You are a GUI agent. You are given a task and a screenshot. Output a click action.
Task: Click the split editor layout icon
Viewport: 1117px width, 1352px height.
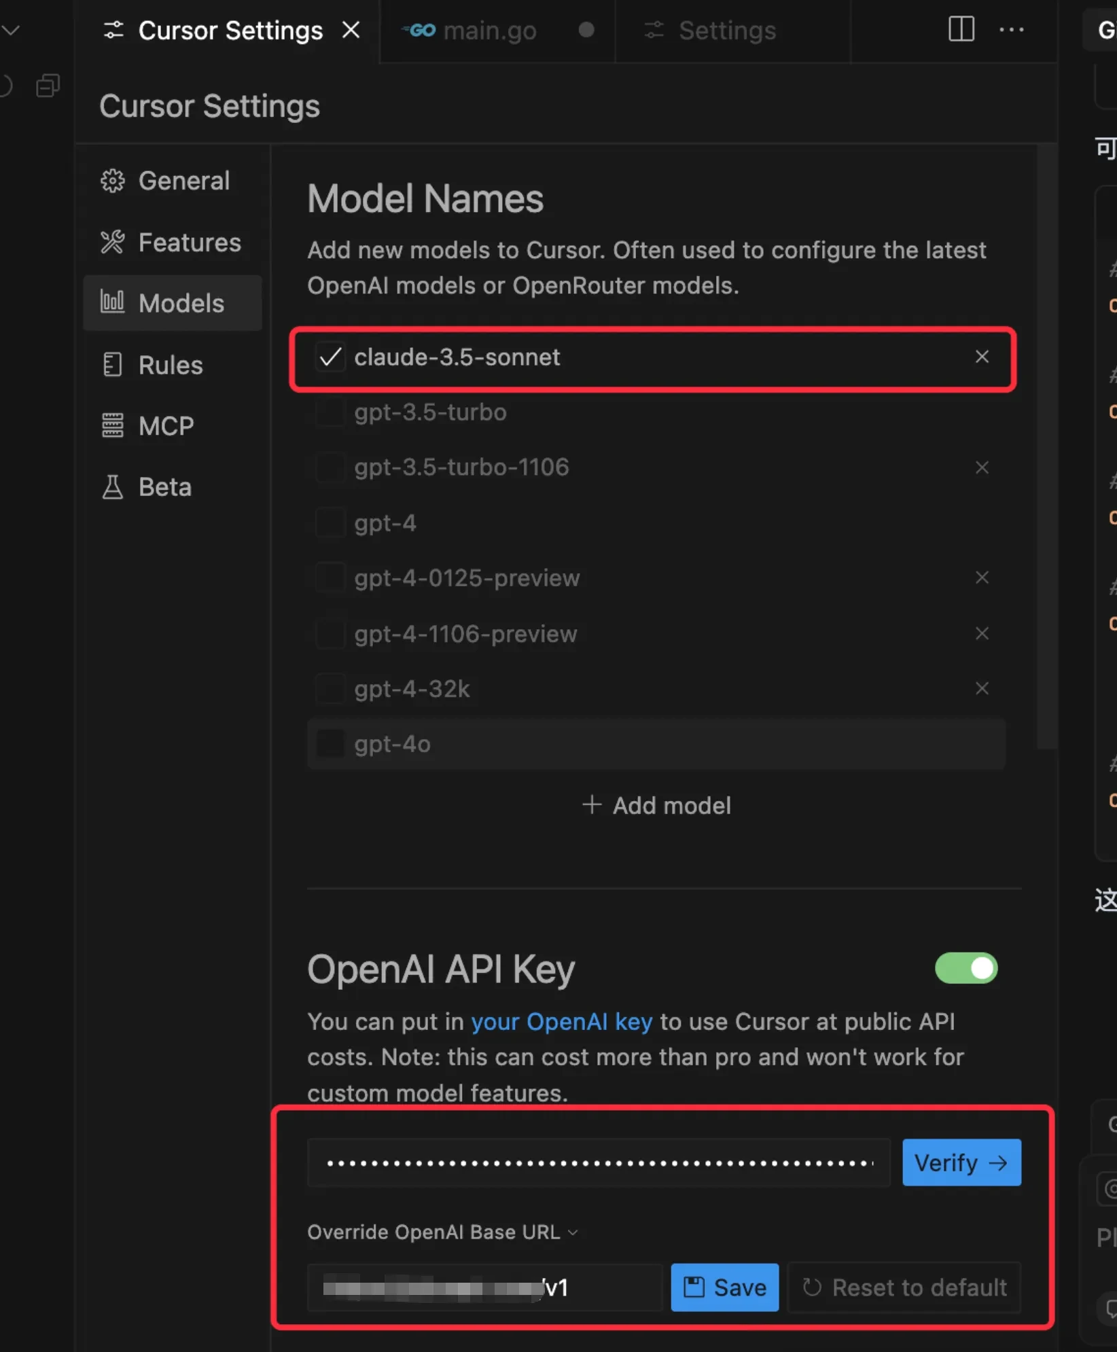961,29
